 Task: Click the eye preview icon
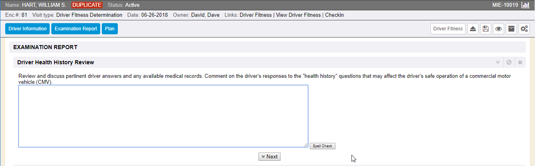(x=499, y=29)
